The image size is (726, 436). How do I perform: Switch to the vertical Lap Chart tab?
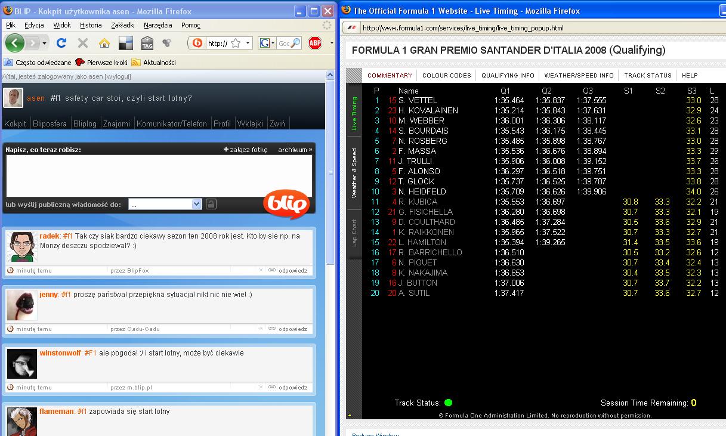354,233
